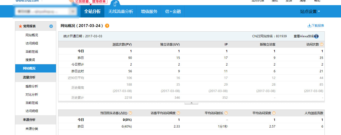This screenshot has height=135, width=341.
Task: Click yesterday's visit duration 1分1秒
Action: 222,127
